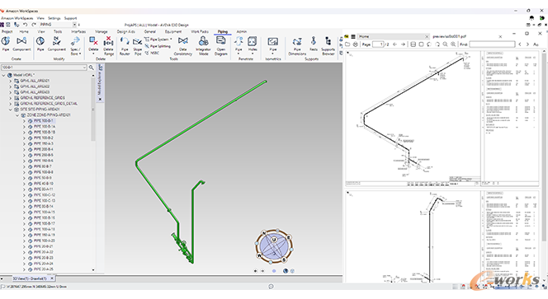This screenshot has width=548, height=299.
Task: Open the Spec / Bore dropdown
Action: point(75,46)
